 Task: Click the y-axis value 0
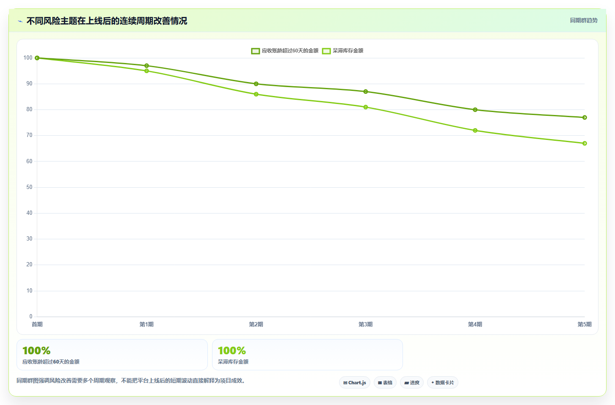tap(31, 316)
